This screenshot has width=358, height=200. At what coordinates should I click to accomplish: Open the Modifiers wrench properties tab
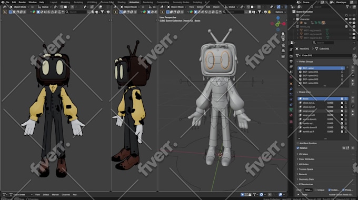291,89
